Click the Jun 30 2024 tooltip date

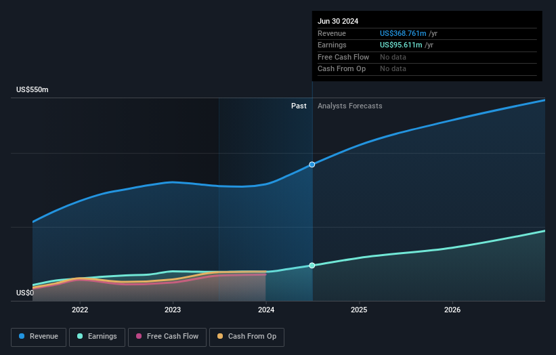click(338, 21)
